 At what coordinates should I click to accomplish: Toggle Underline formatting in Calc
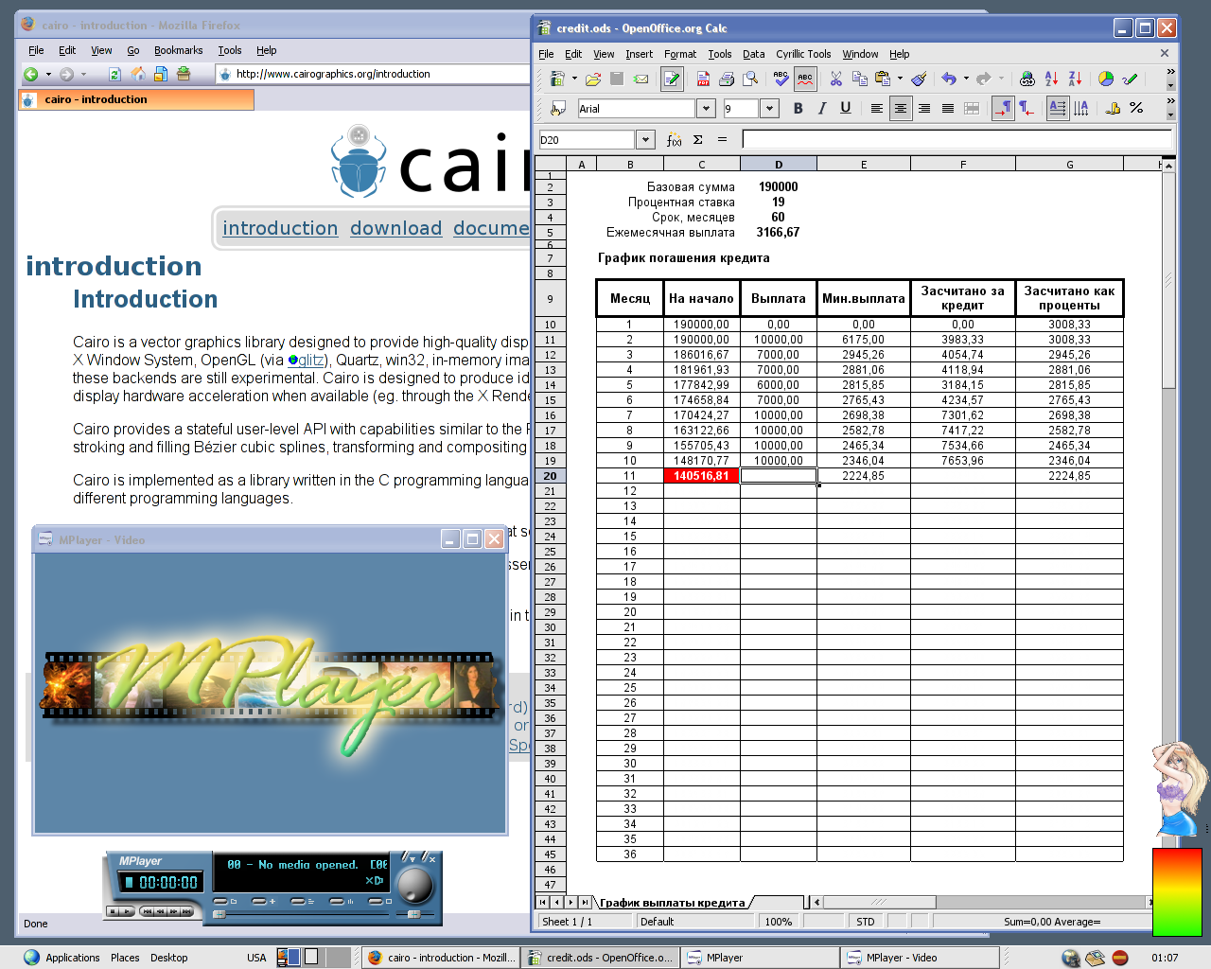coord(845,109)
